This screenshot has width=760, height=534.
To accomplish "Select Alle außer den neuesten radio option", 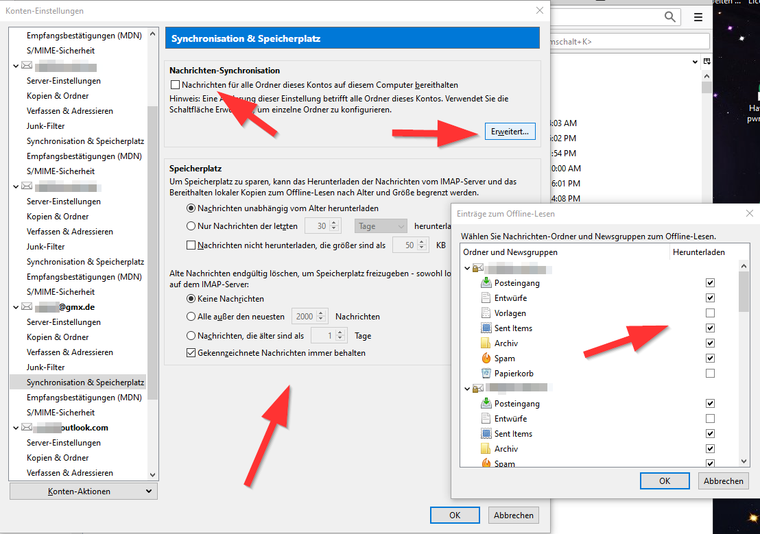I will tap(191, 317).
